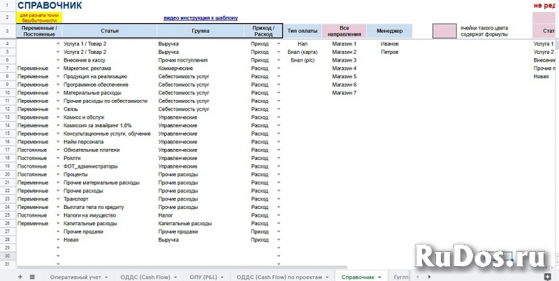
Task: Open the видео инструкция к шаблону link
Action: [205, 17]
